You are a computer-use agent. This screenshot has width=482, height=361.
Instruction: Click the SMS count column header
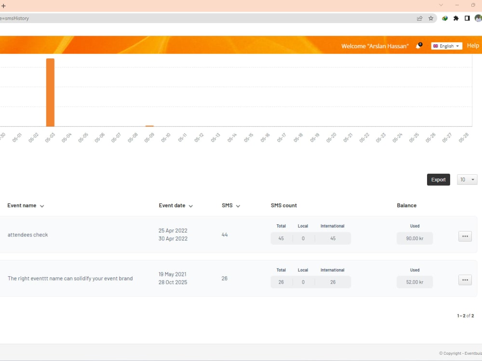click(284, 206)
